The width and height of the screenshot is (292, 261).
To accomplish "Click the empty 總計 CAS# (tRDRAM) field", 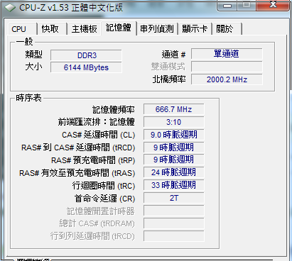I will [173, 223].
